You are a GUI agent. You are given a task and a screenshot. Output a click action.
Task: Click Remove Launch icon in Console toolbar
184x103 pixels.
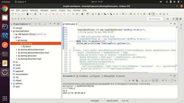coord(133,80)
